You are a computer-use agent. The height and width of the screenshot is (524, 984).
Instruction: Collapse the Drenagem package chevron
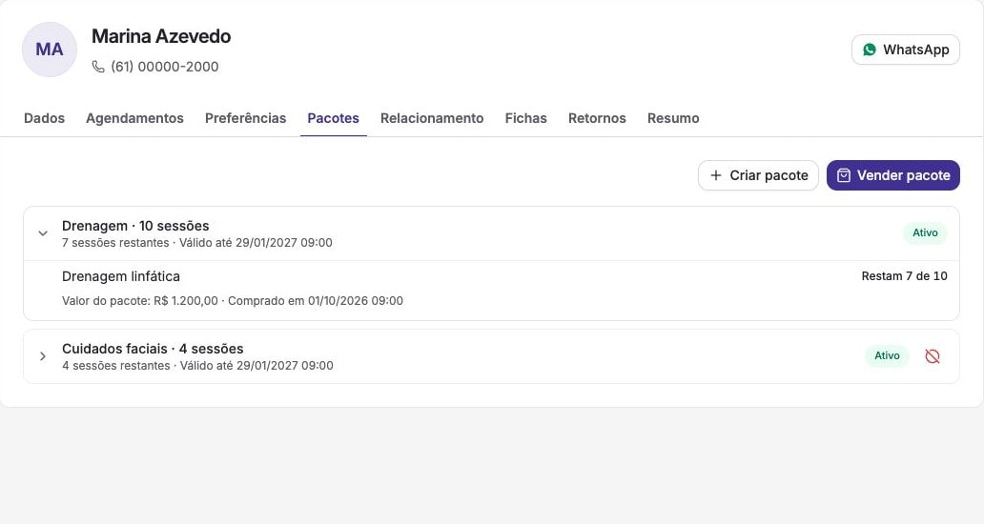43,233
